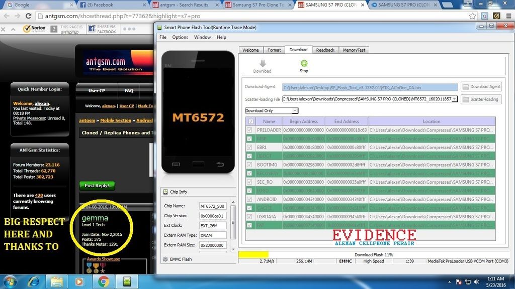Click the volume speaker tray icon

[x=477, y=282]
